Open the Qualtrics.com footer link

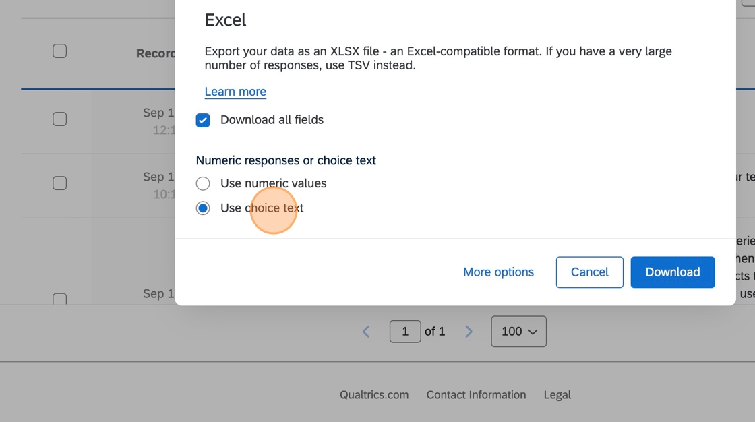(x=374, y=395)
